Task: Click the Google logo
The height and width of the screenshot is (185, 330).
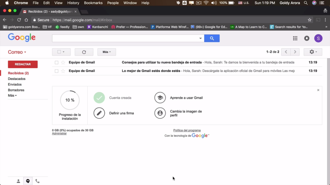Action: point(22,38)
